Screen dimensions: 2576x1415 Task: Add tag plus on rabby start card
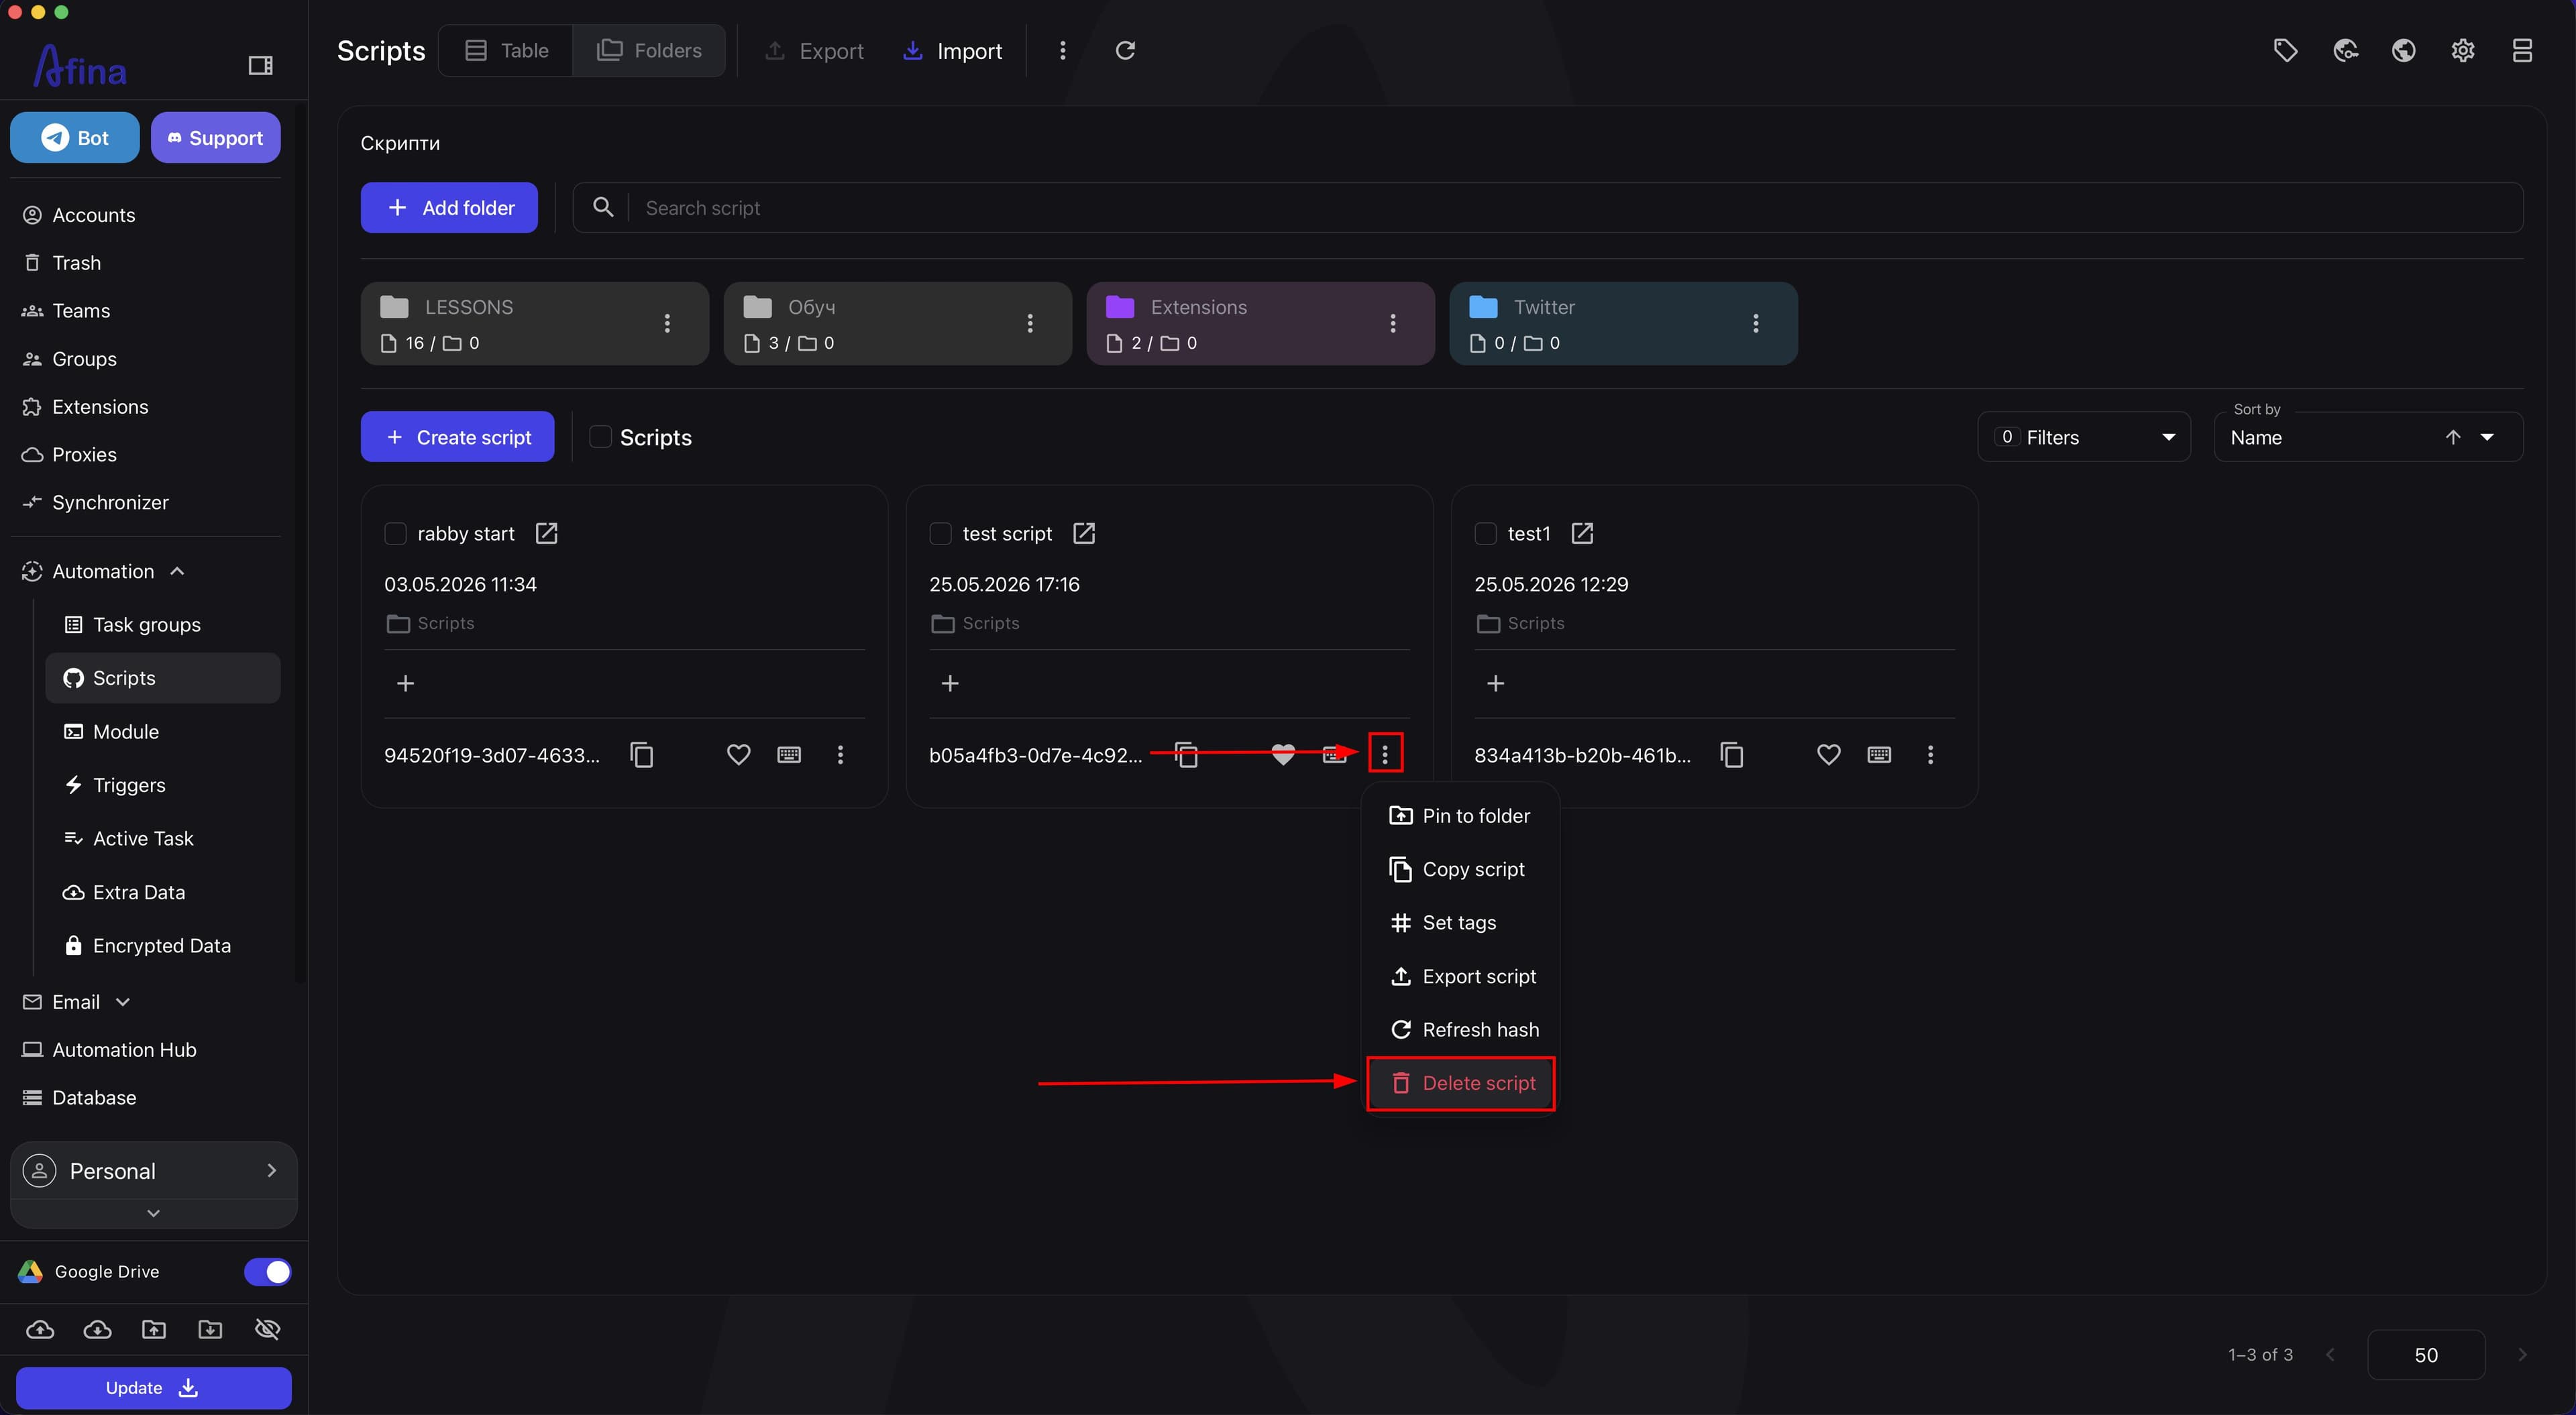(405, 683)
